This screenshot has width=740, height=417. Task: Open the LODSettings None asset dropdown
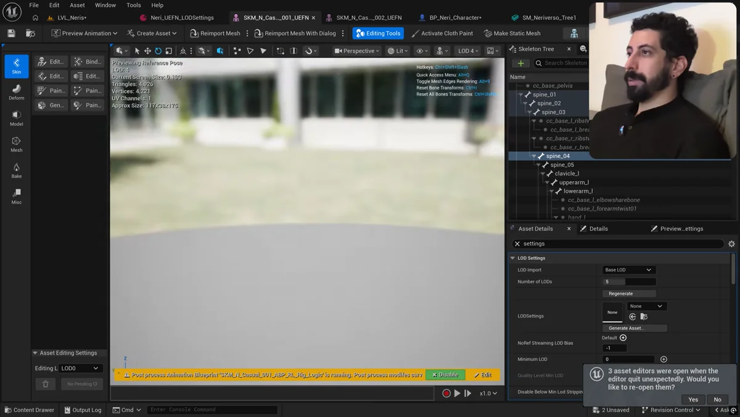pos(646,306)
